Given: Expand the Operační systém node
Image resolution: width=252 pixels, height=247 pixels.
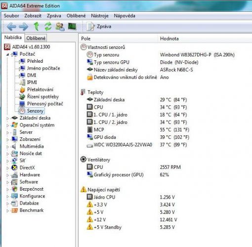Looking at the screenshot, I should [x=7, y=125].
